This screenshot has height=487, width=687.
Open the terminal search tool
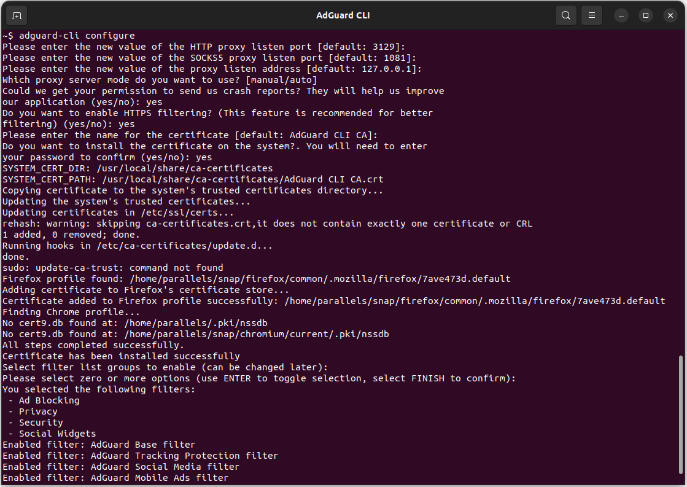coord(565,15)
